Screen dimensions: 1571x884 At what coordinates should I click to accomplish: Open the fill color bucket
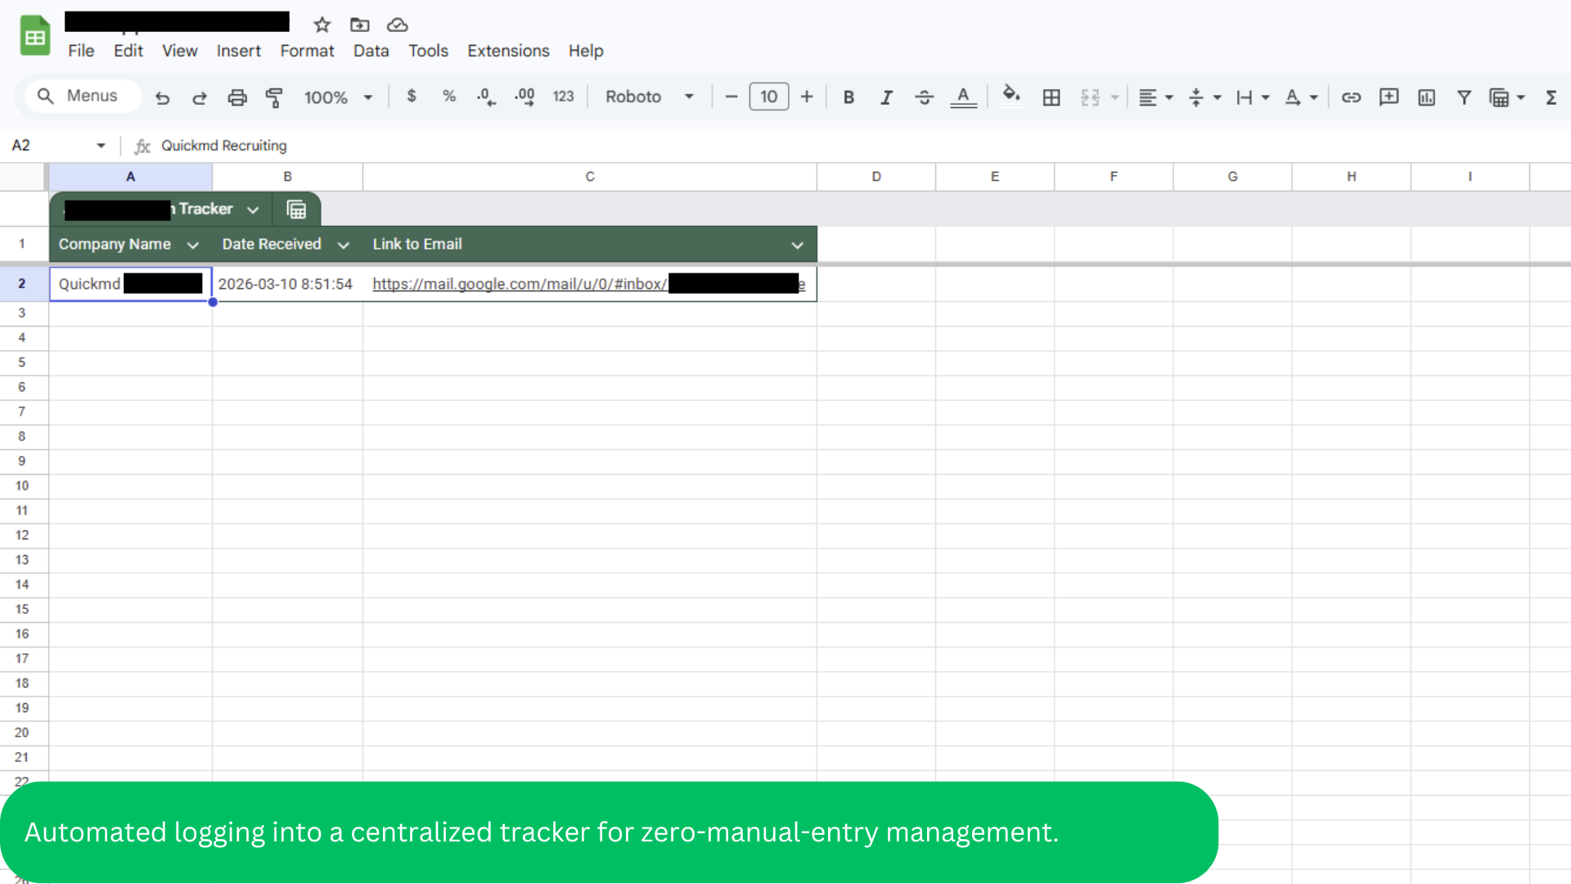pos(1011,96)
